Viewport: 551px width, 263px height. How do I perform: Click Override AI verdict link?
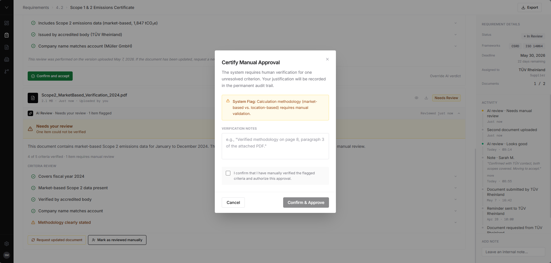pos(445,76)
